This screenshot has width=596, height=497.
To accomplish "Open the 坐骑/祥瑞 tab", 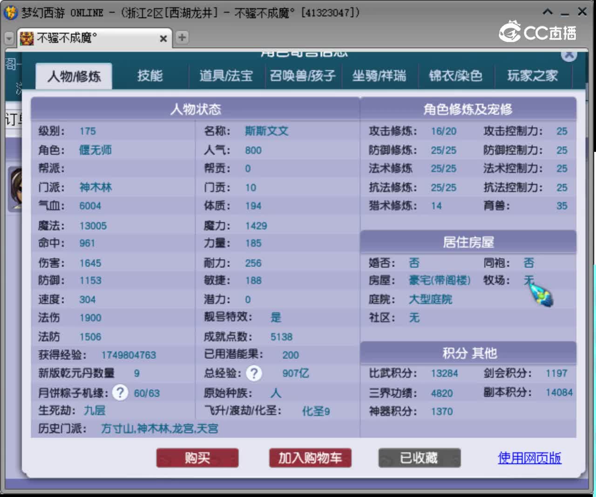I will coord(379,76).
